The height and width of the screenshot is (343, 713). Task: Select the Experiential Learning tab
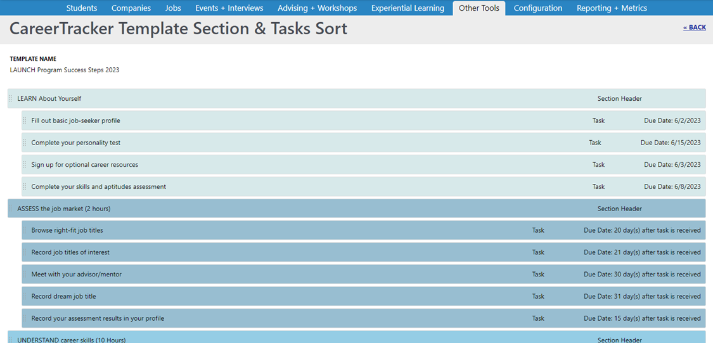(408, 8)
